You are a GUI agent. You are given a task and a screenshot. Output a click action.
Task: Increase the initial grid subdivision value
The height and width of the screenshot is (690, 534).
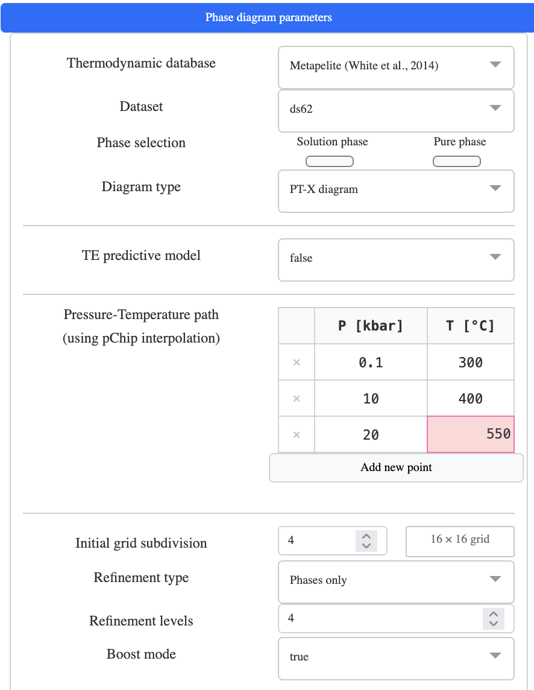point(366,536)
